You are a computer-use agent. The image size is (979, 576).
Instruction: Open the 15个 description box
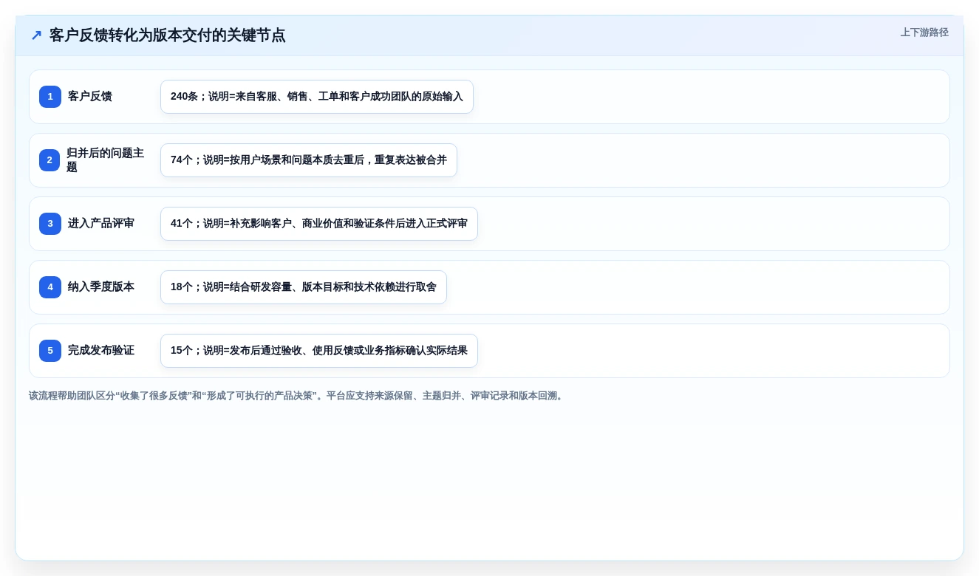coord(319,351)
